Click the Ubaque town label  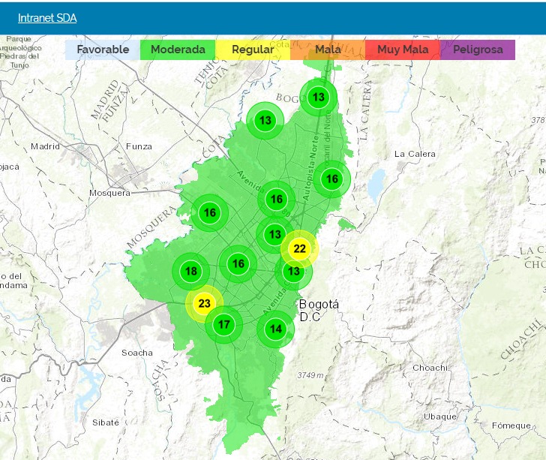[439, 416]
